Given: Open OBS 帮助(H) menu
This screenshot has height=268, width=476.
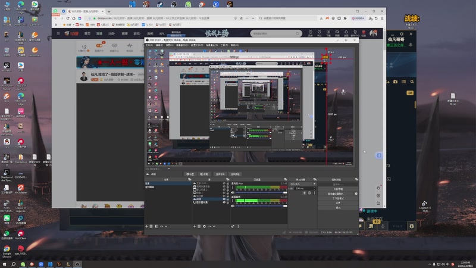Looking at the screenshot, I should point(234,45).
